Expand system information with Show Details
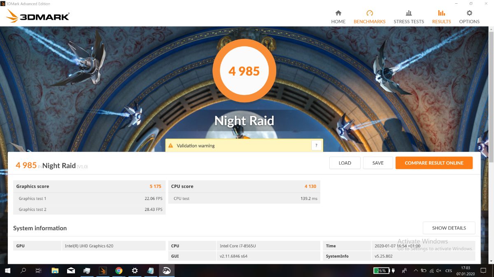The image size is (494, 277). tap(449, 228)
